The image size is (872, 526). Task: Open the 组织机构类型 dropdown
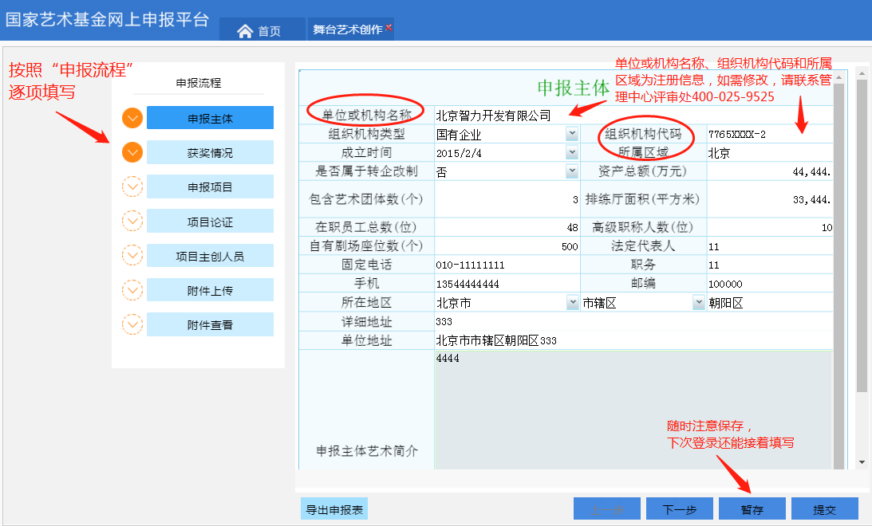click(572, 134)
